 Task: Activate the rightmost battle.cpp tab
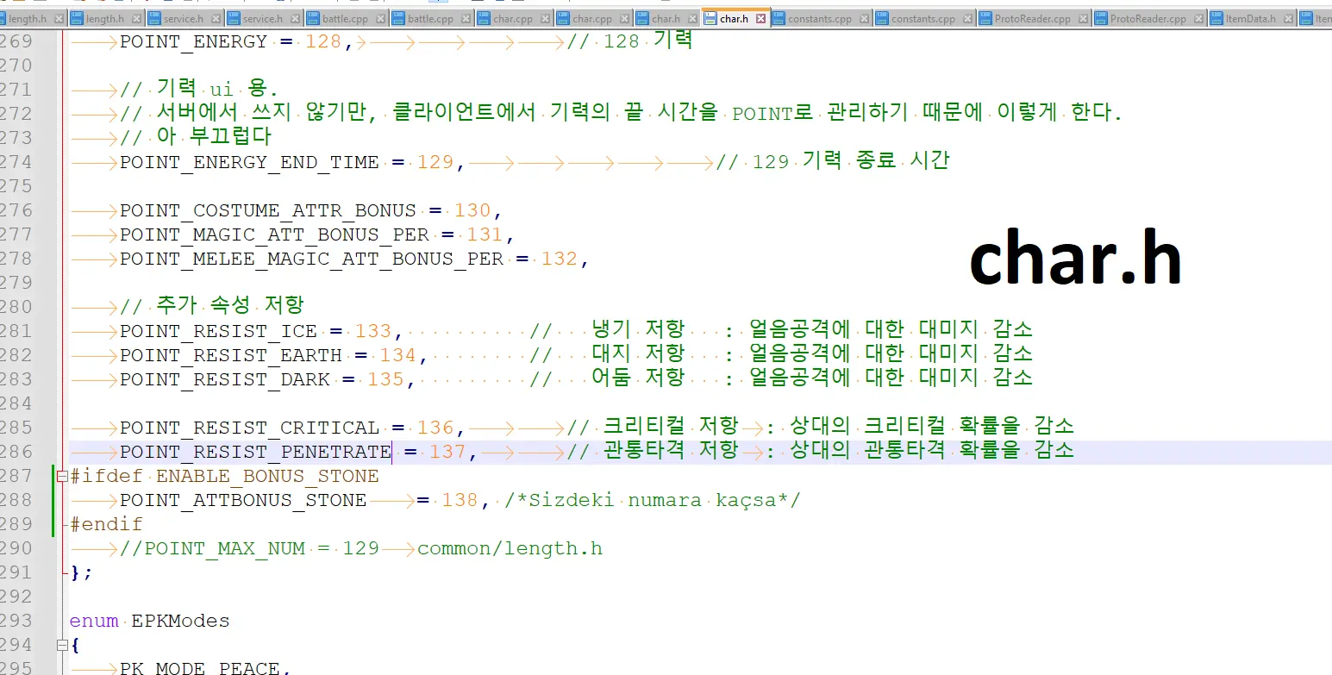click(430, 18)
